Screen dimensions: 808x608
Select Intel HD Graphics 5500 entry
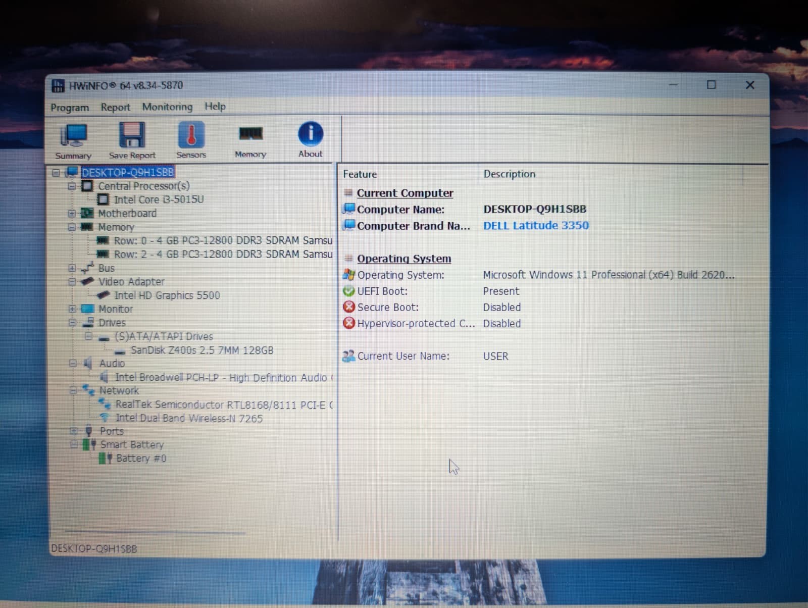coord(167,295)
